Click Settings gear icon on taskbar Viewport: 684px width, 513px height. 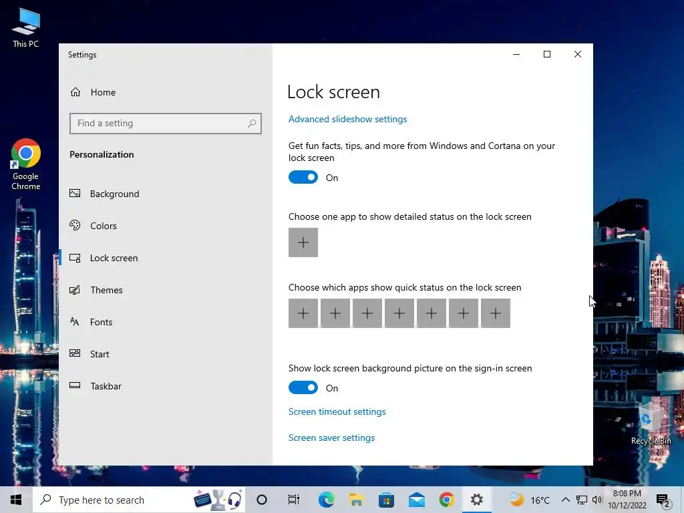[476, 500]
